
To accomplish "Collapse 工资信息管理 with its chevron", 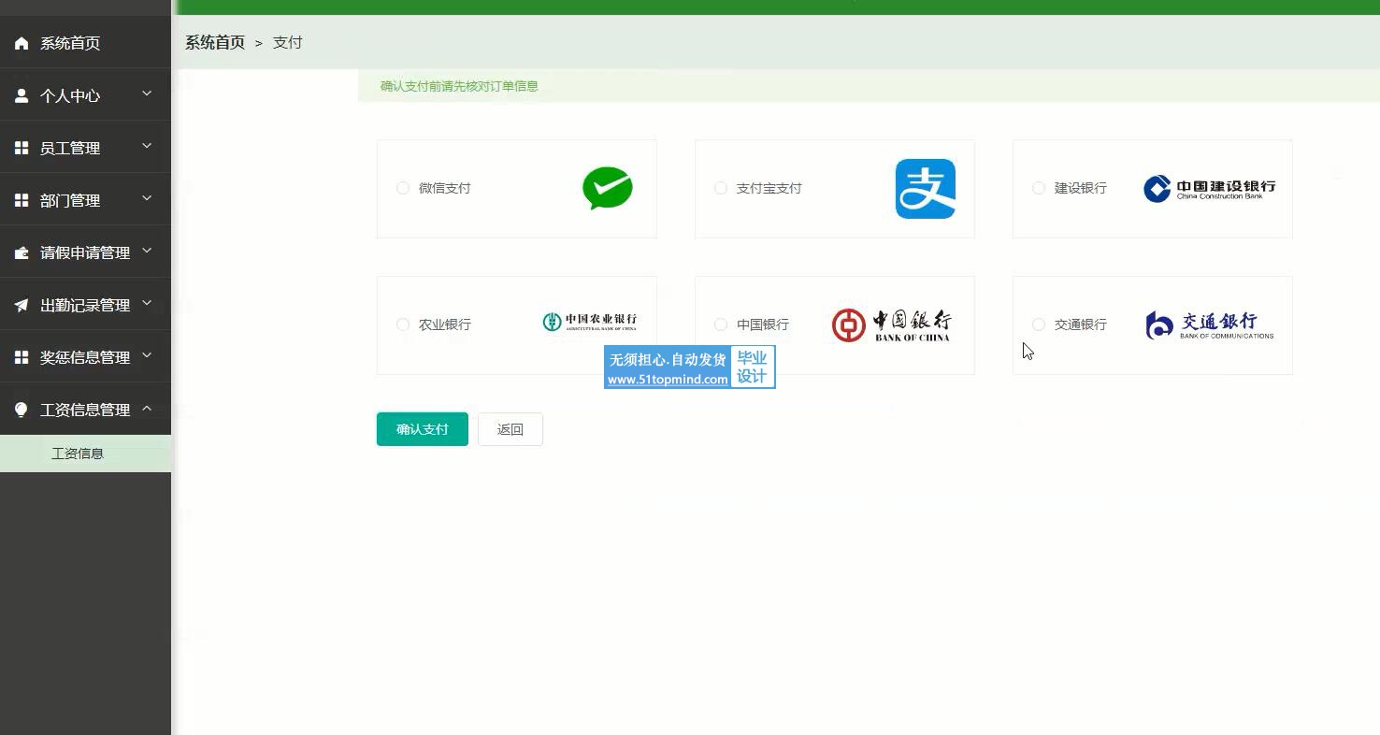I will (x=147, y=408).
